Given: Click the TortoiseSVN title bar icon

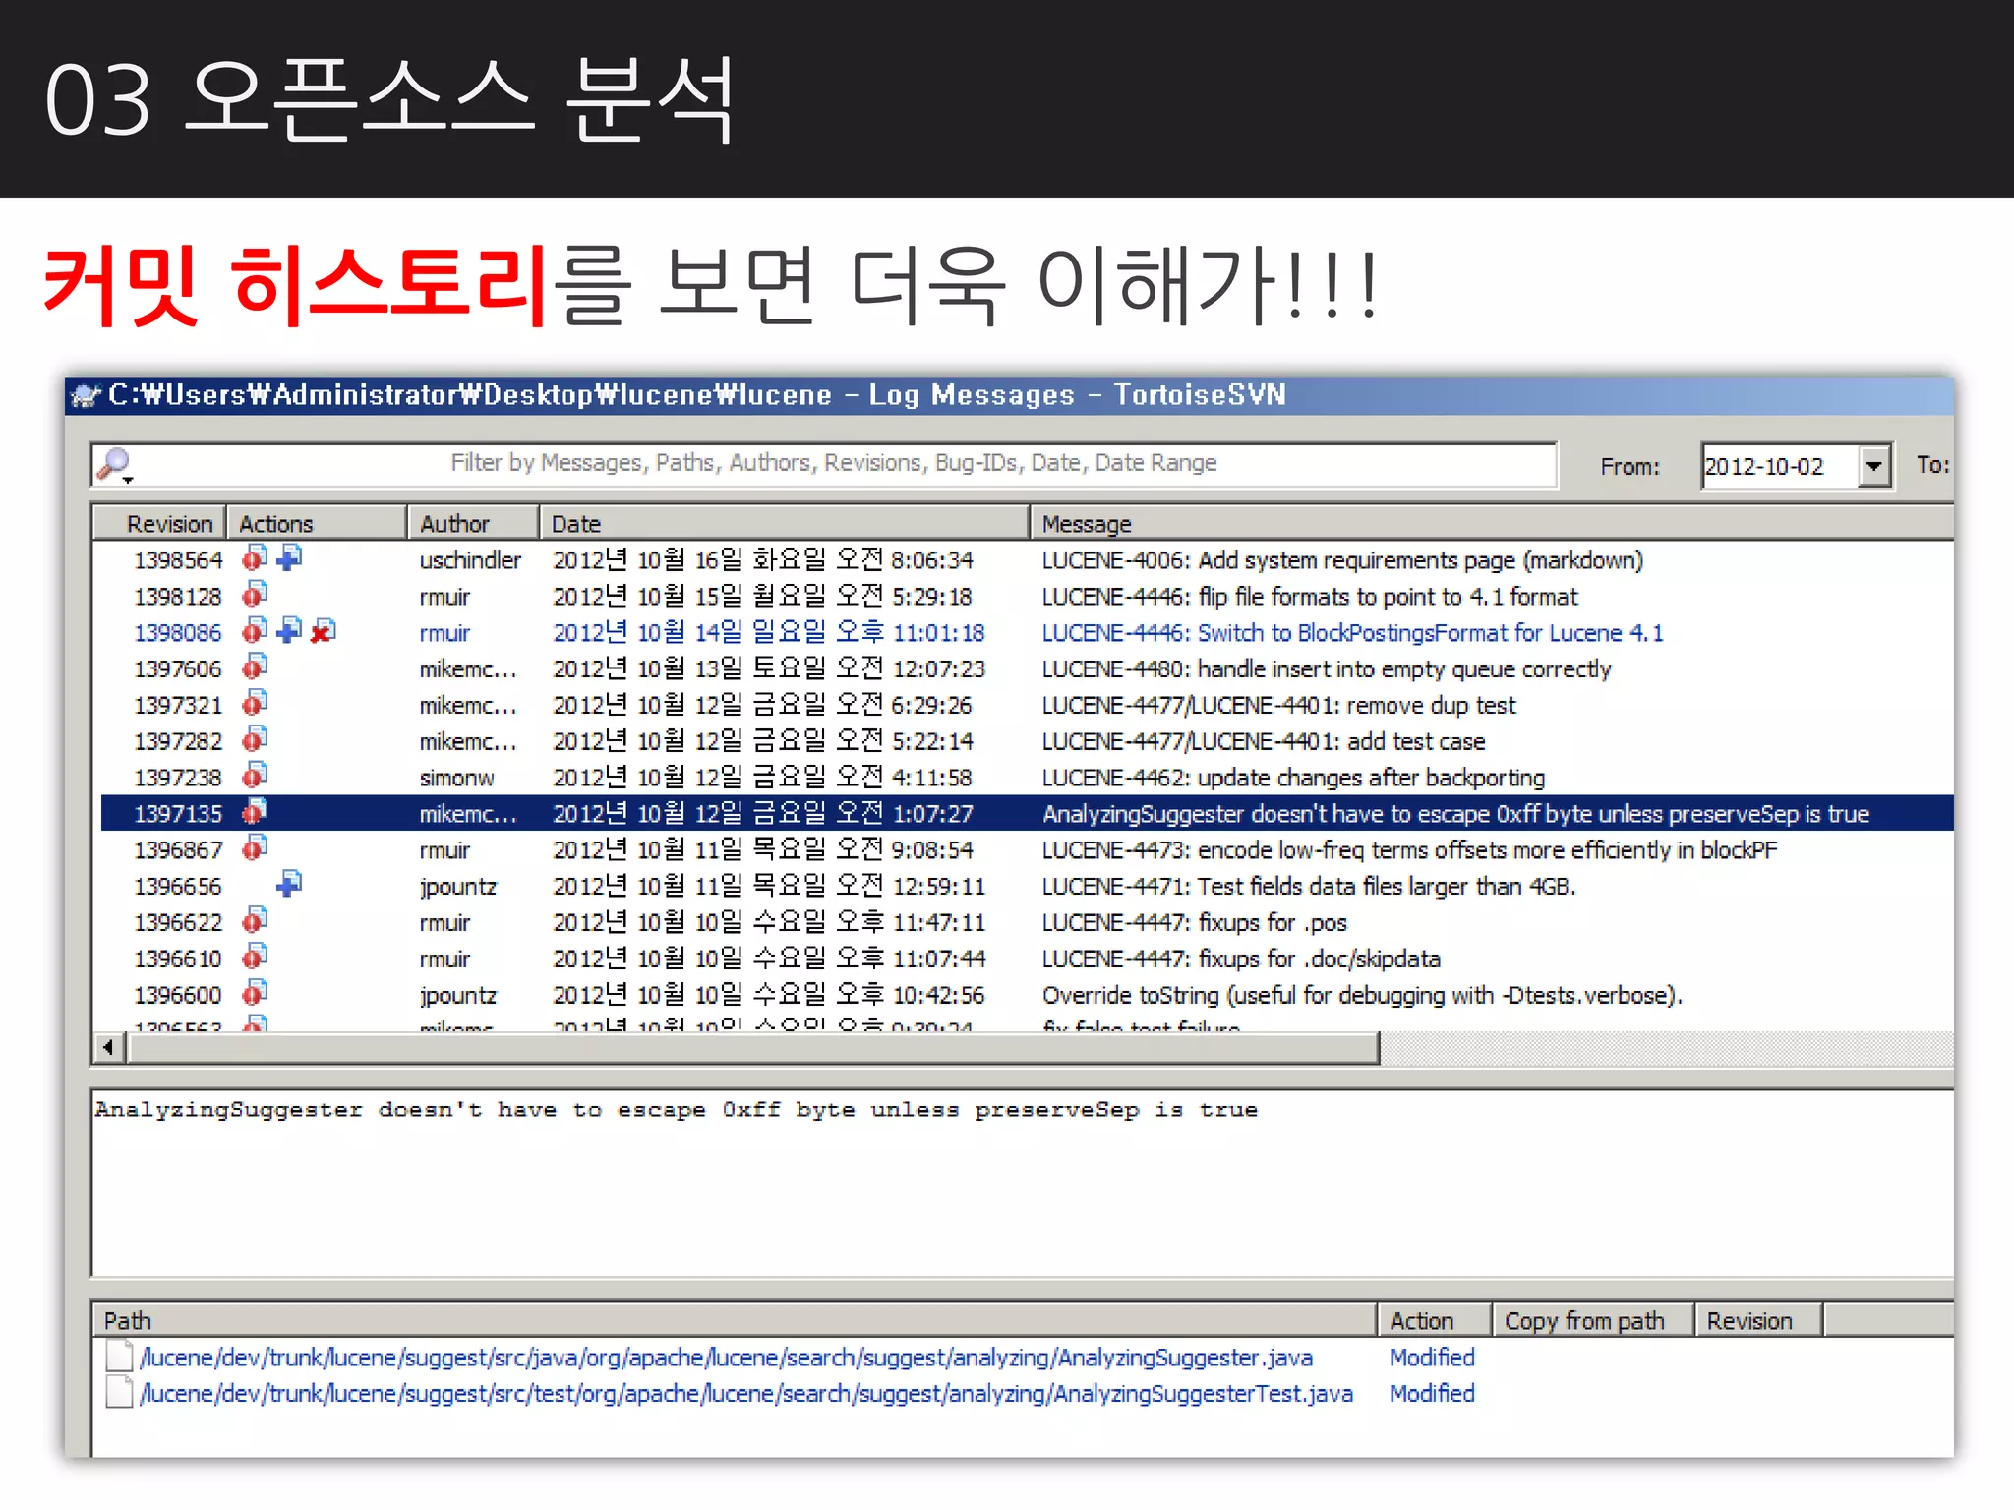Looking at the screenshot, I should (x=87, y=395).
